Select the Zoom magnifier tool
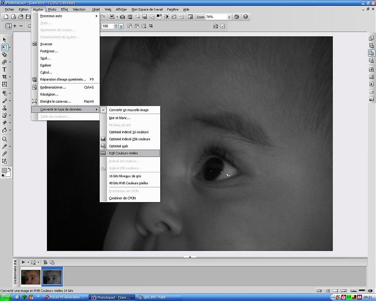Image resolution: width=376 pixels, height=301 pixels. tap(4, 139)
